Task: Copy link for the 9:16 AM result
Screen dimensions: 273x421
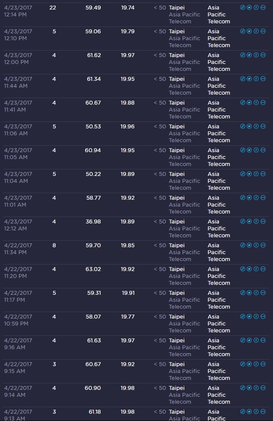Action: (x=243, y=340)
